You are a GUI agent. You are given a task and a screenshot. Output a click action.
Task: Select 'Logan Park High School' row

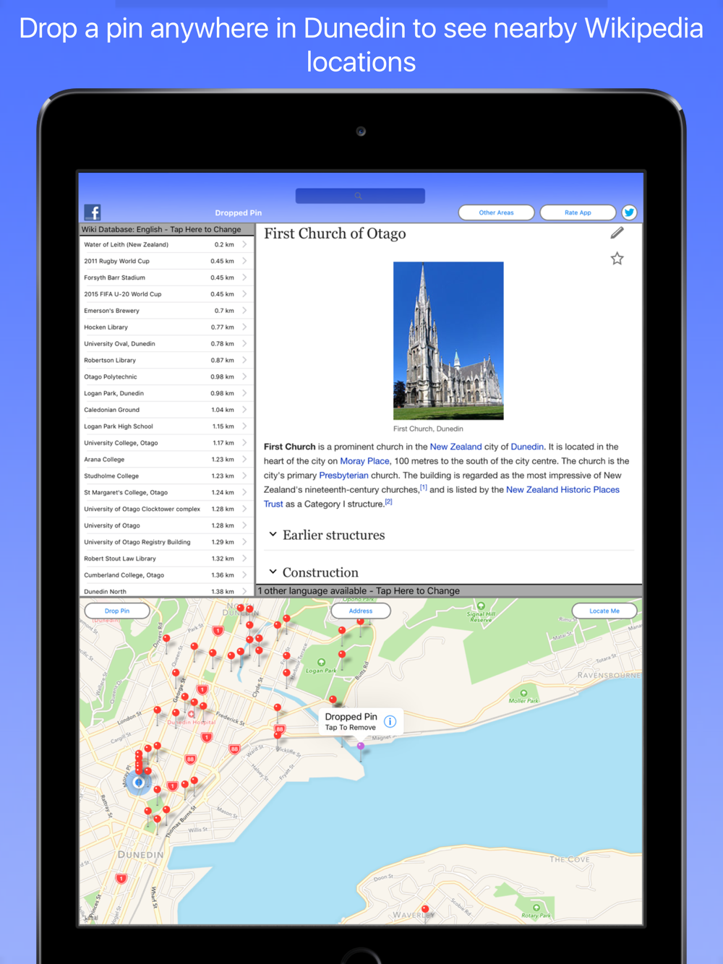click(166, 426)
